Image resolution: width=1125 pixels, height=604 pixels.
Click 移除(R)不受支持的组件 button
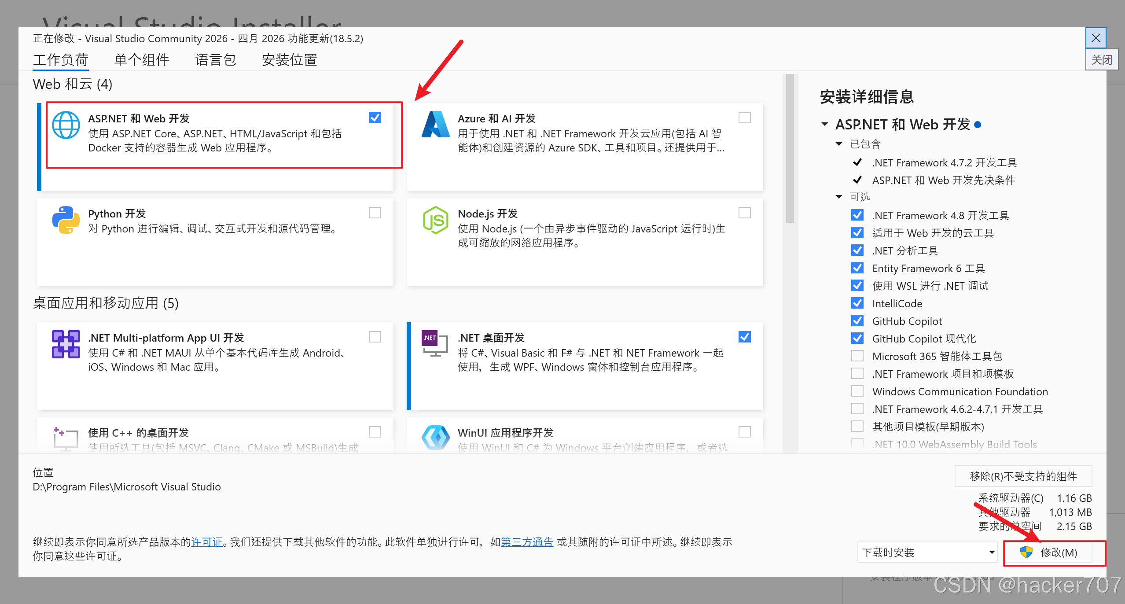pos(1023,476)
